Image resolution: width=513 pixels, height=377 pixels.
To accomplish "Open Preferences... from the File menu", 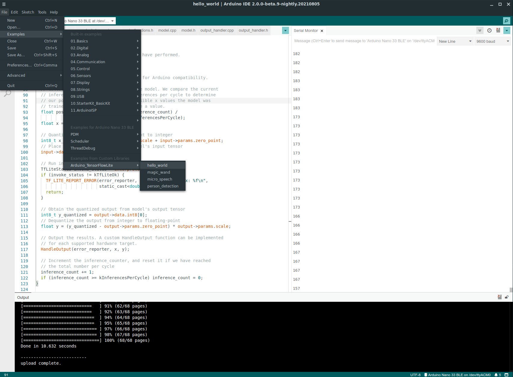I will point(32,65).
